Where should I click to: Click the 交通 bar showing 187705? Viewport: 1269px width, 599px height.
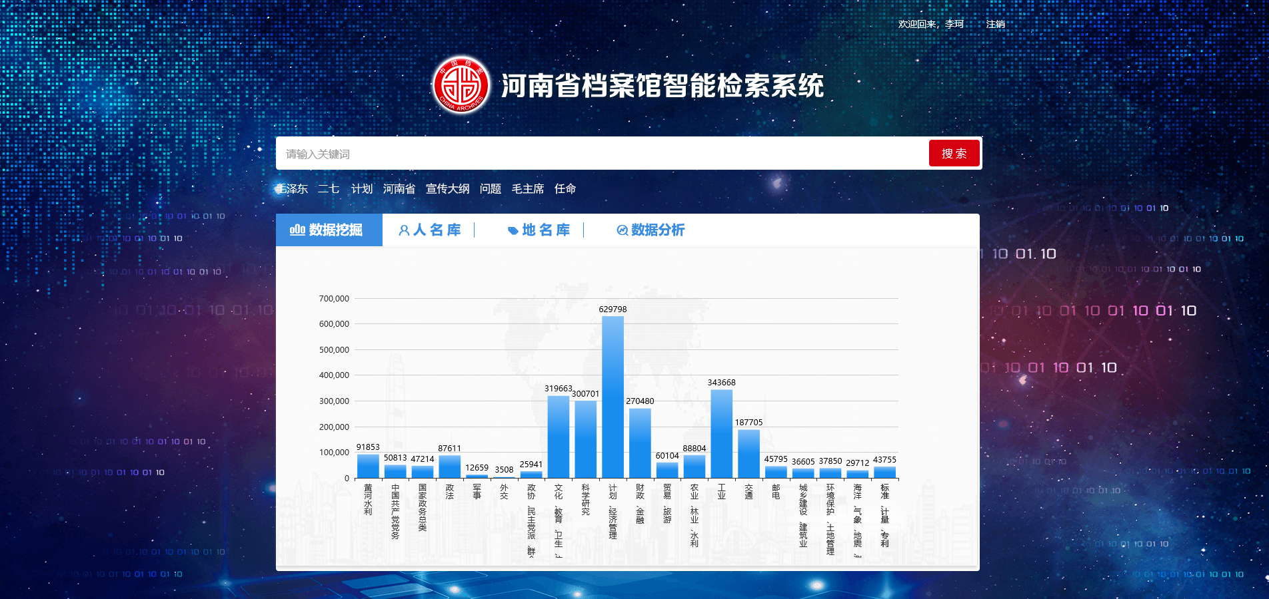click(x=748, y=453)
